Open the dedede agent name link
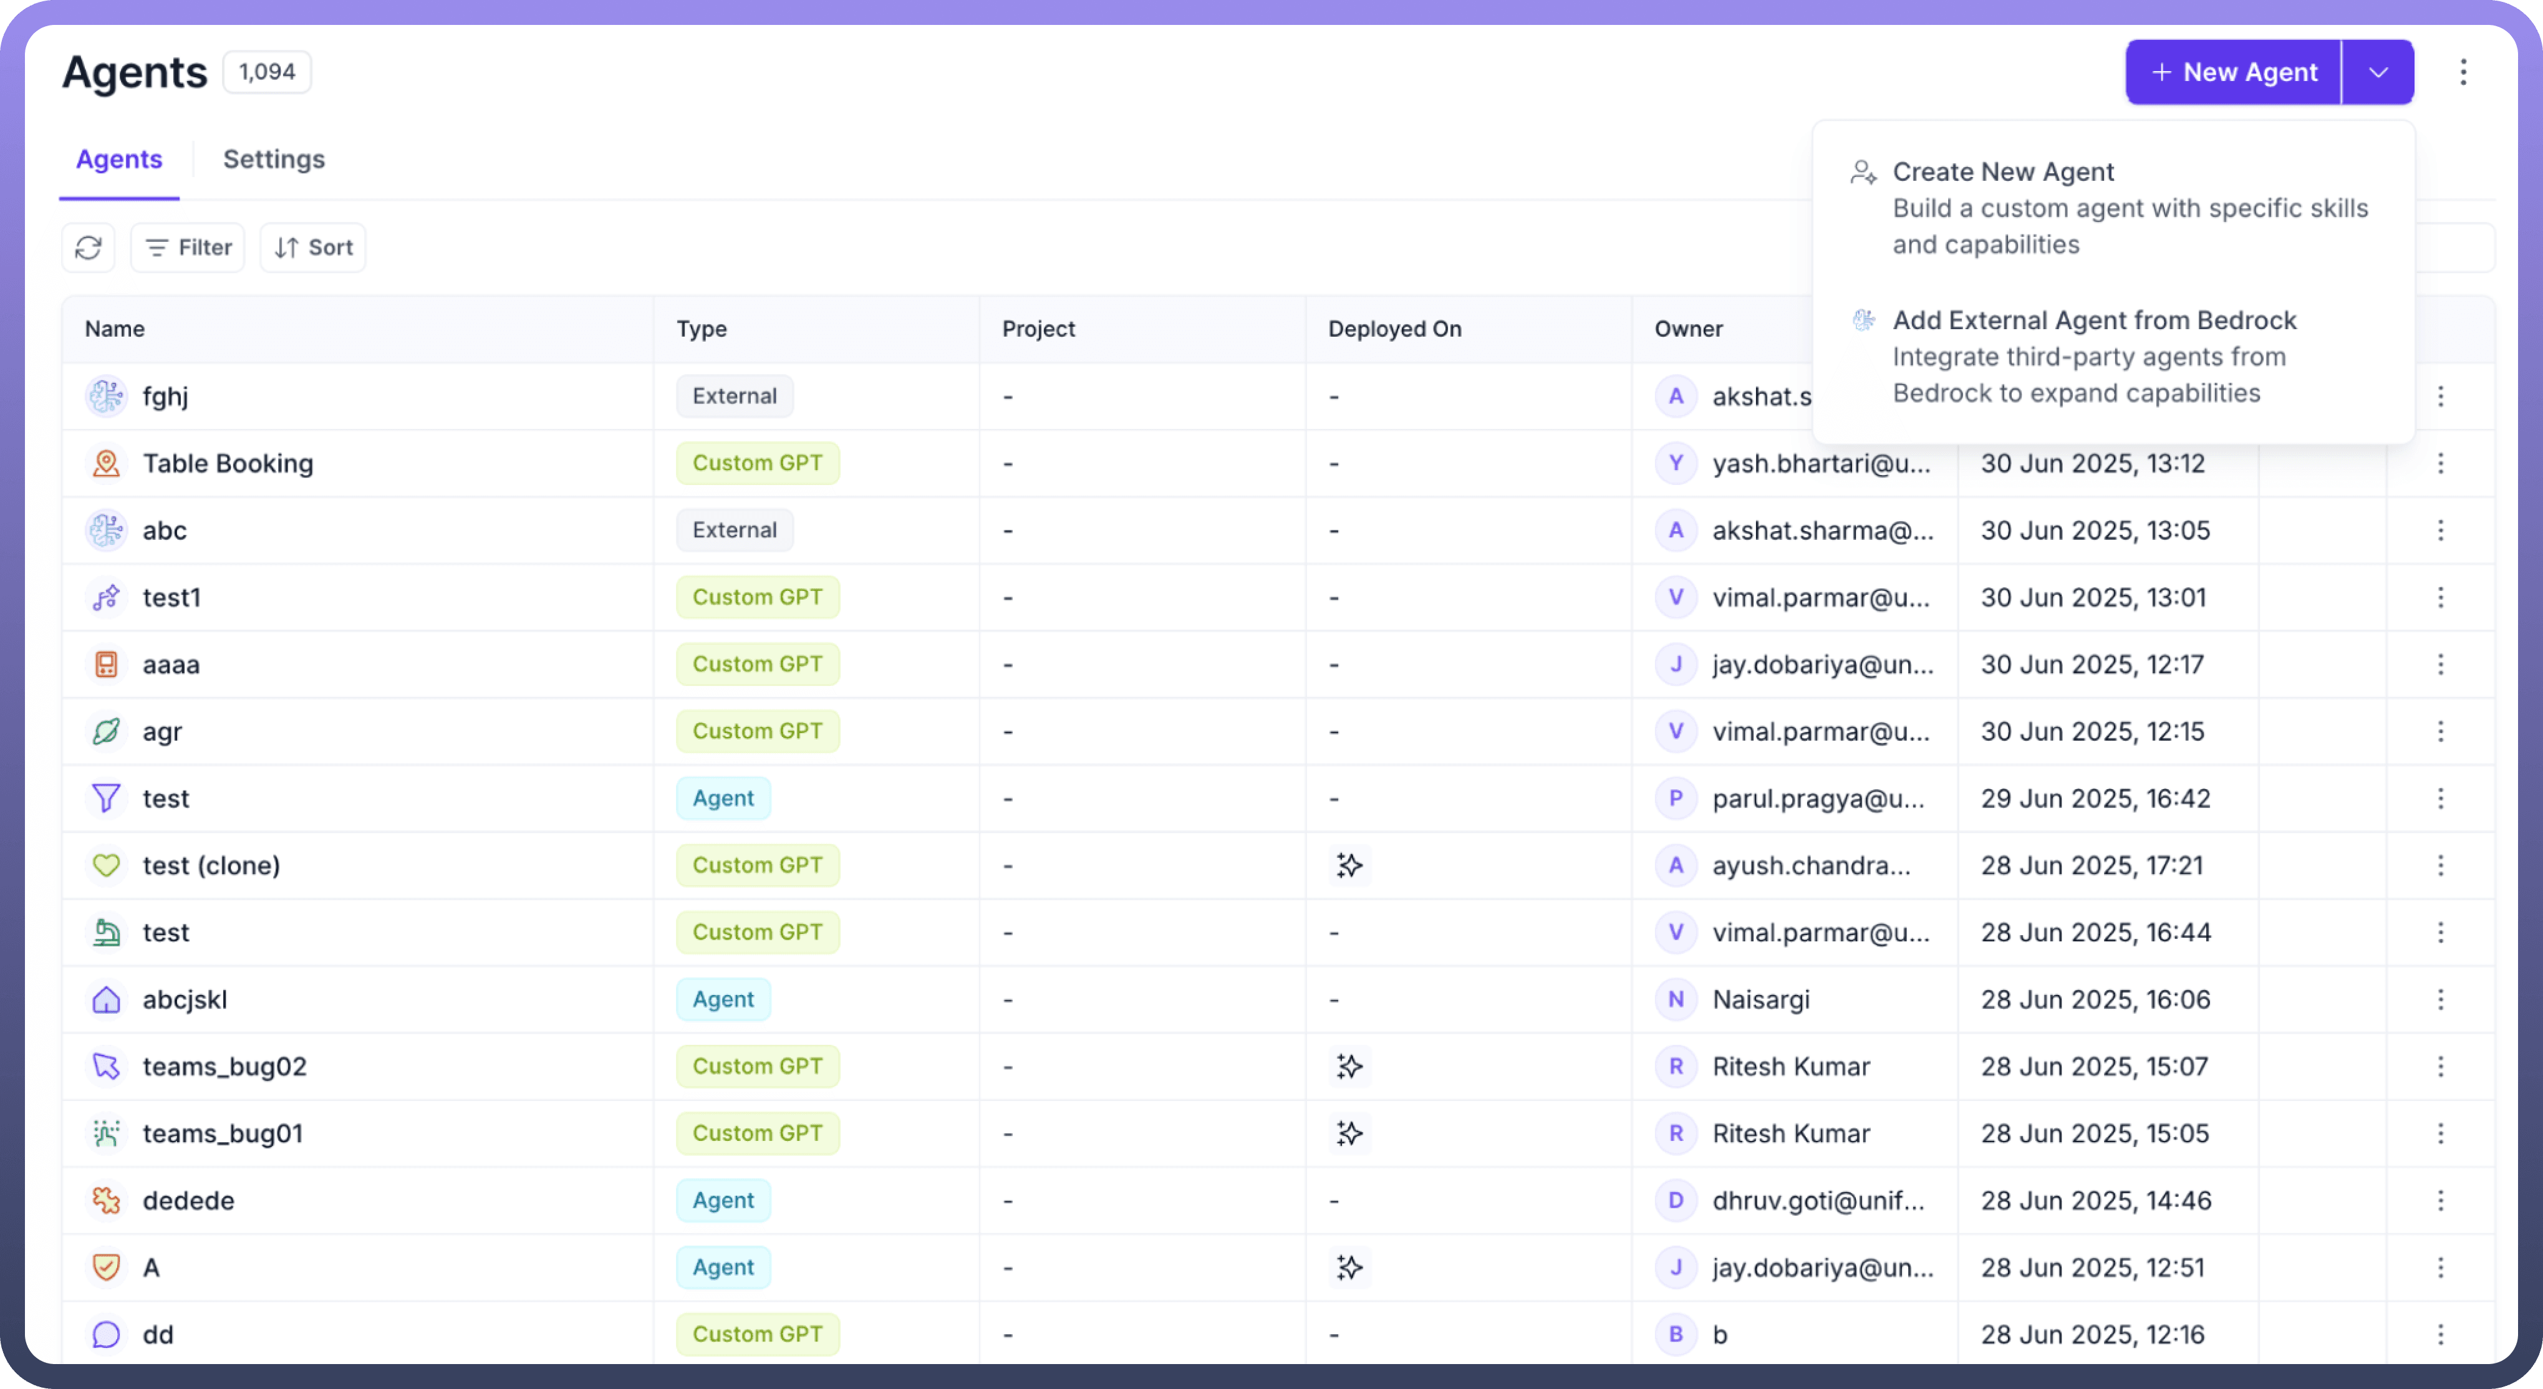Screen dimensions: 2543x1389 click(188, 1201)
